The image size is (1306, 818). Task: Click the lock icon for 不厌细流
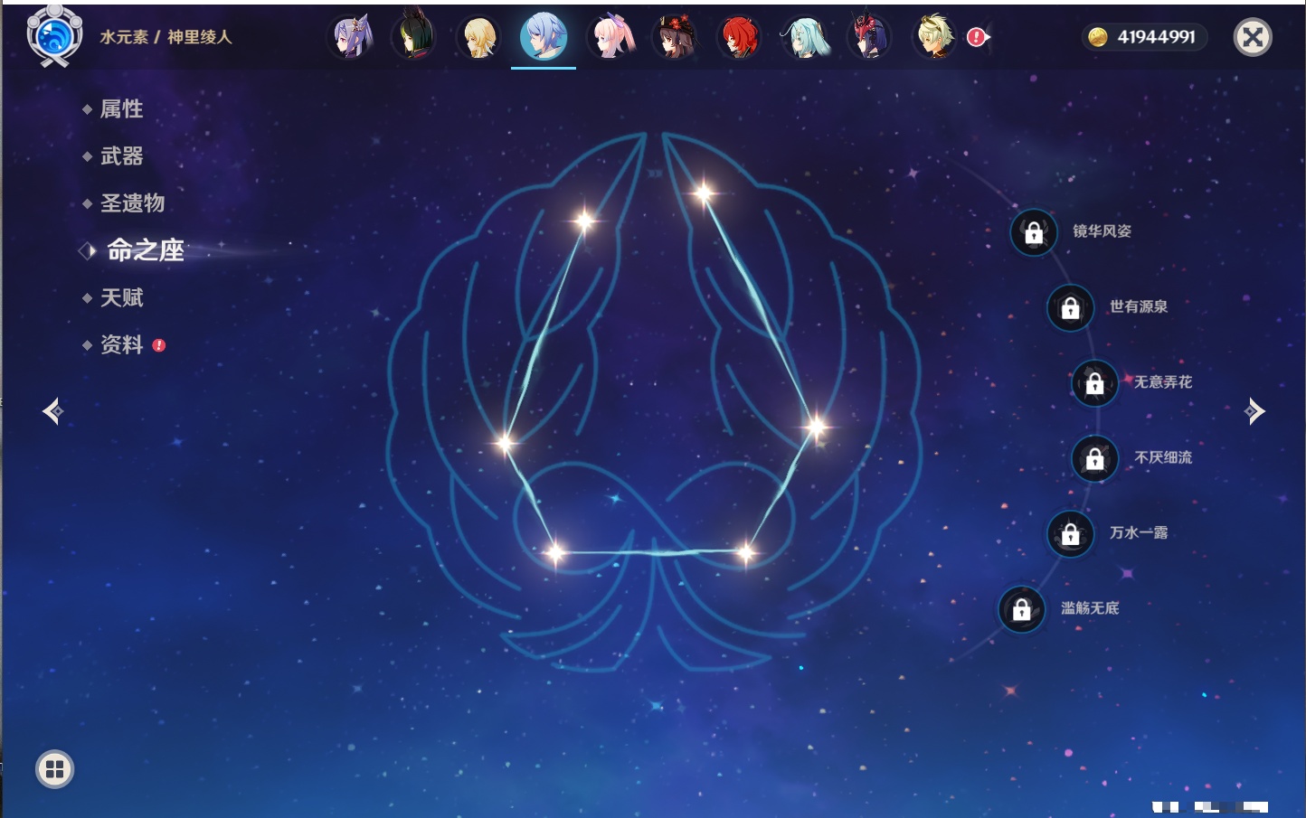tap(1094, 459)
